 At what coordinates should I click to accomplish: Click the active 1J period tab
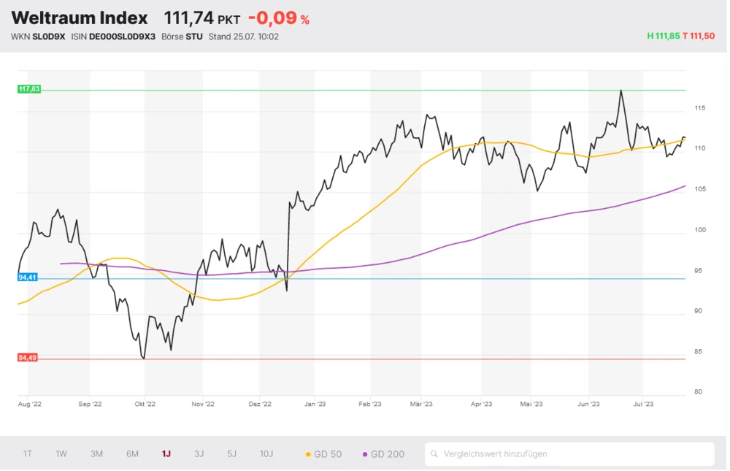click(166, 454)
